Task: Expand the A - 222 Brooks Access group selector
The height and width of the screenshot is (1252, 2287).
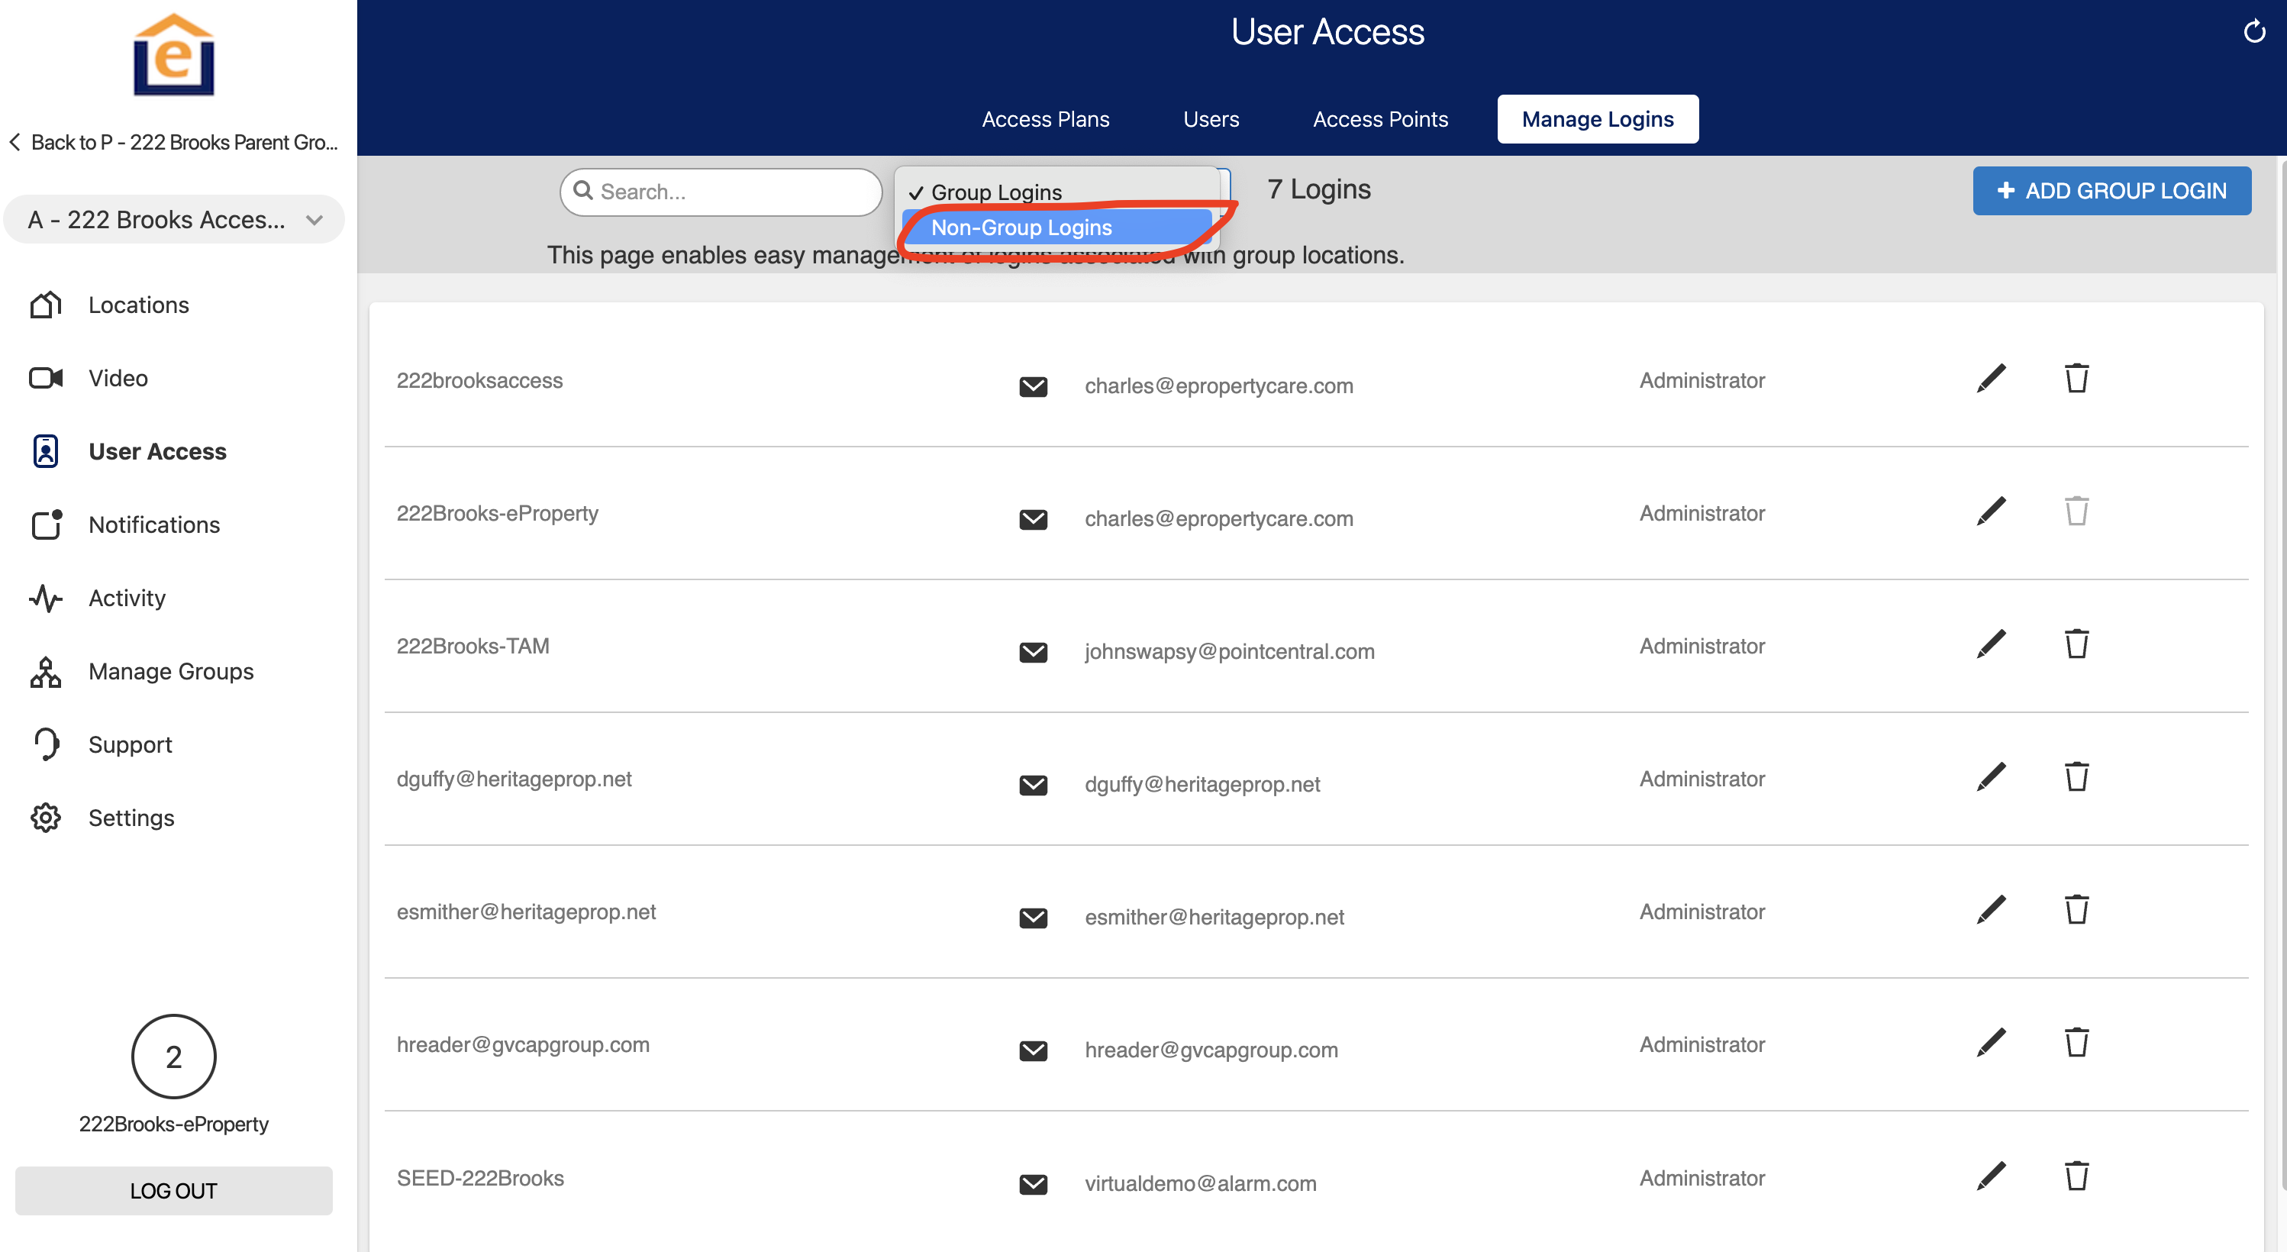Action: point(174,219)
